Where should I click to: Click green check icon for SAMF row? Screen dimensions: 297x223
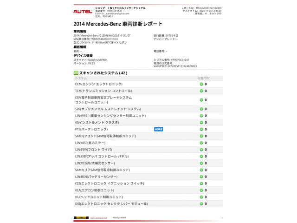[x=201, y=136]
